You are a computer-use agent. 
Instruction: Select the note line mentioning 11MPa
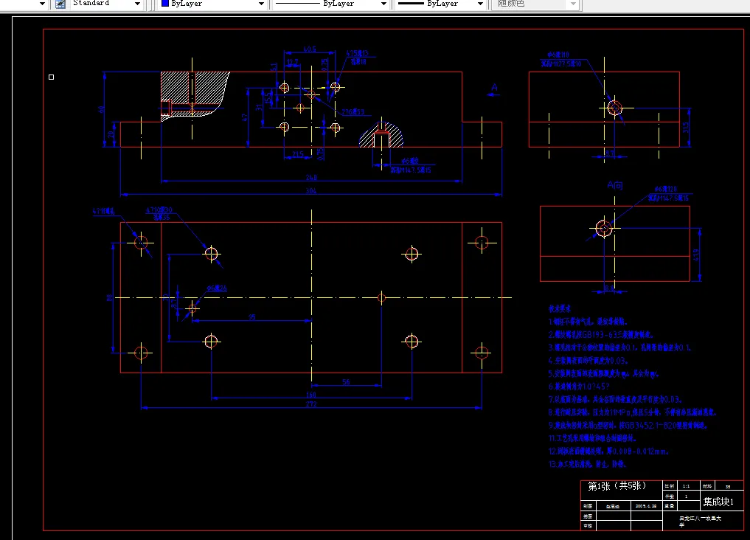point(631,412)
